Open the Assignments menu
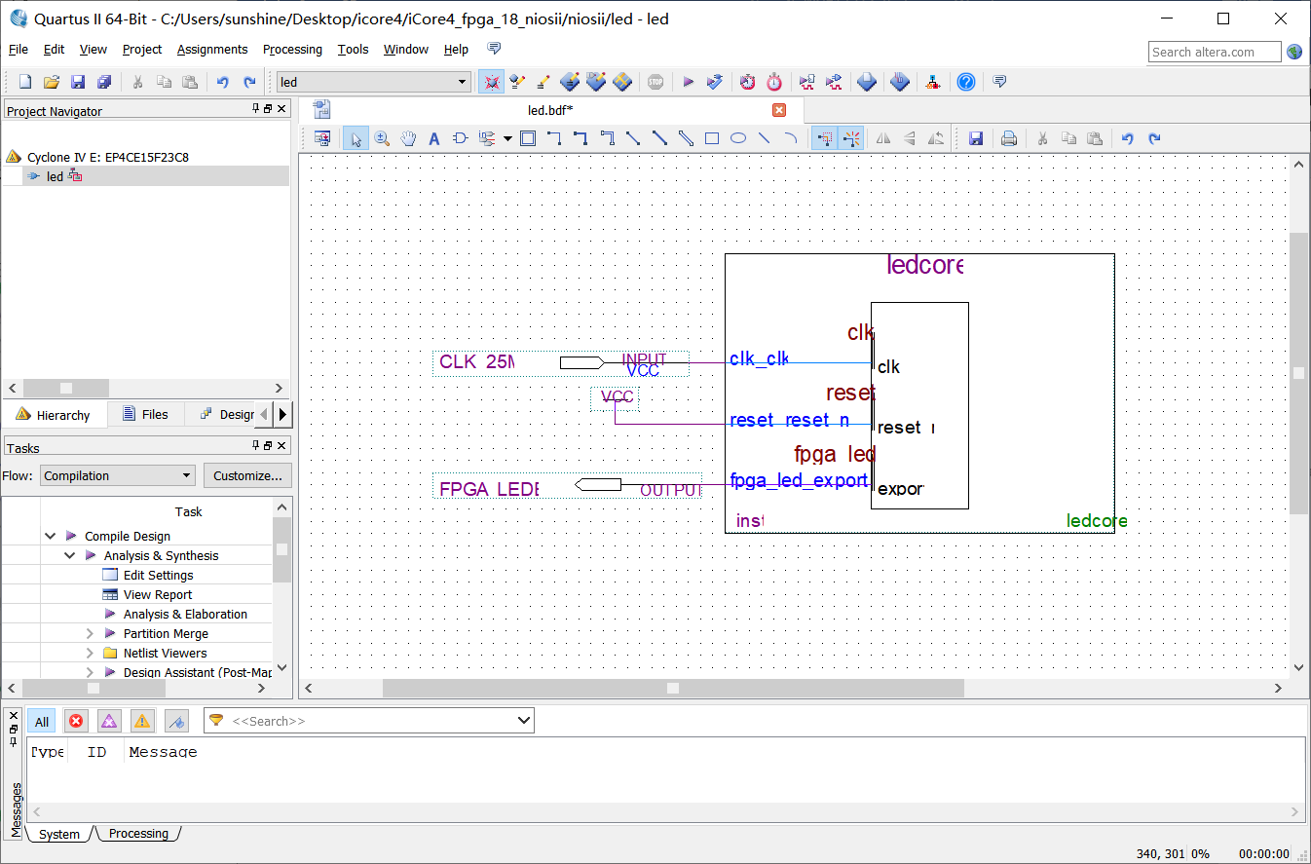 pos(212,49)
